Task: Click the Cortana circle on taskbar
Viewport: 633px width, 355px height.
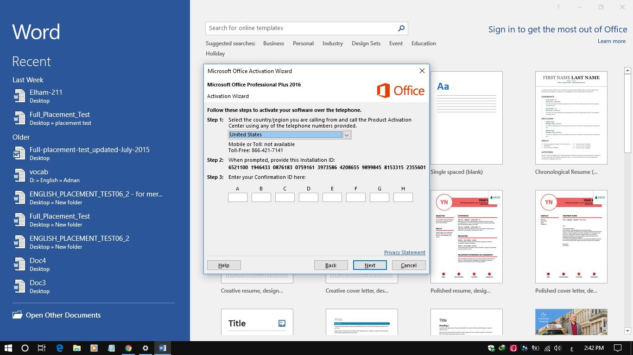Action: coord(25,348)
